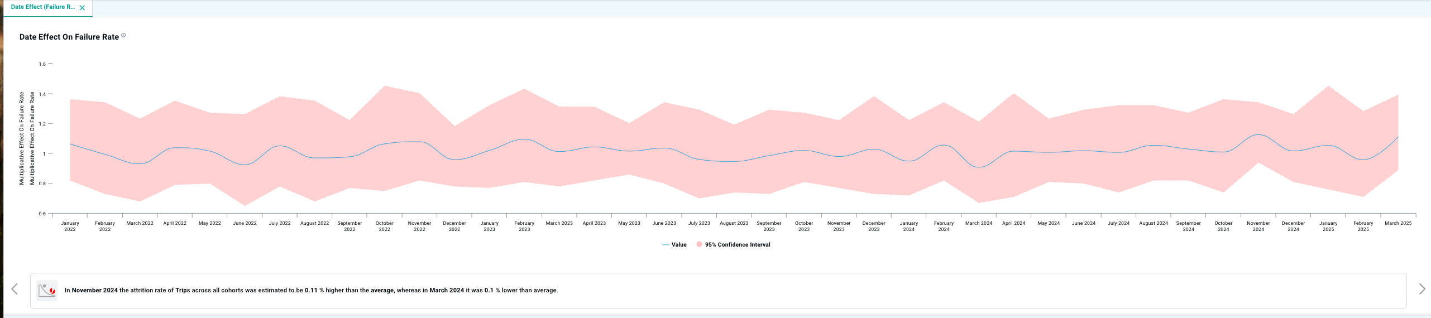
Task: Click the July 2024 x-axis label
Action: point(1118,223)
